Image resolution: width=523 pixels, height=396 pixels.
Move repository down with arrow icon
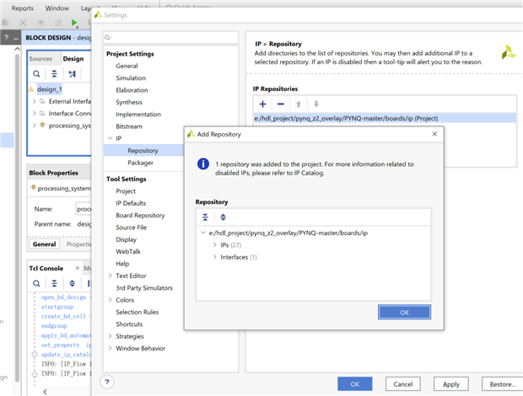[316, 104]
